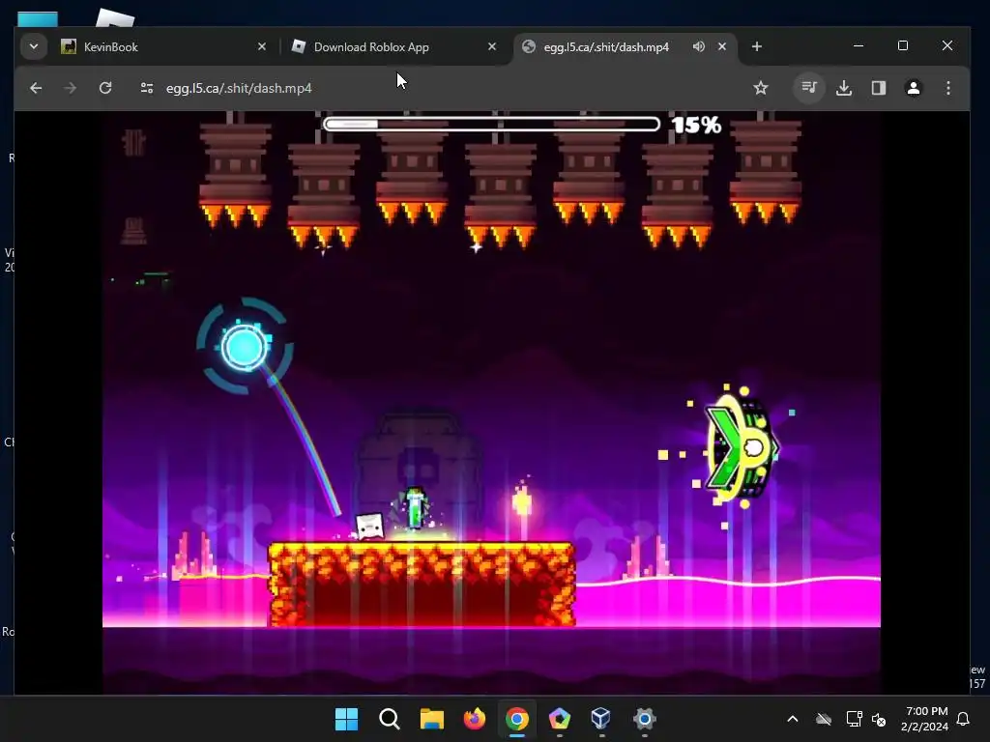Mute the dash.mp4 tab audio

[698, 46]
